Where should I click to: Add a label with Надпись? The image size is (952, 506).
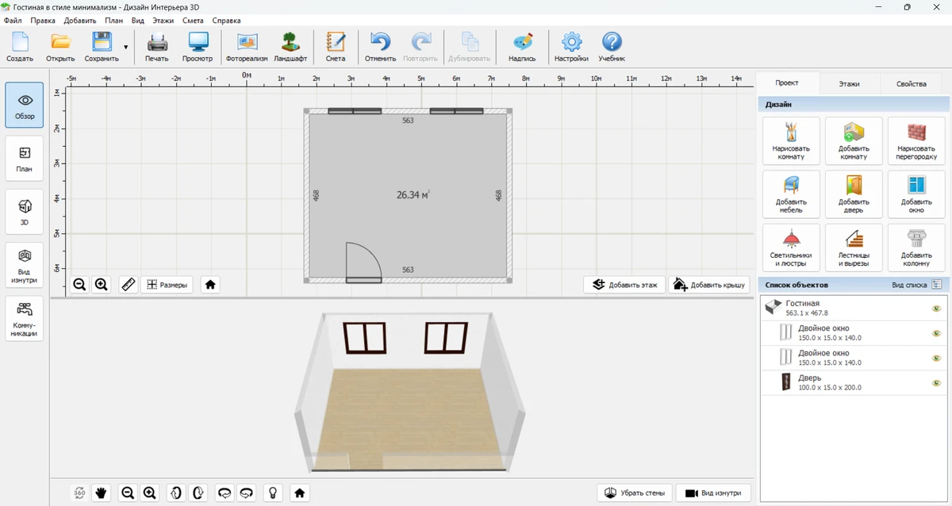click(522, 48)
